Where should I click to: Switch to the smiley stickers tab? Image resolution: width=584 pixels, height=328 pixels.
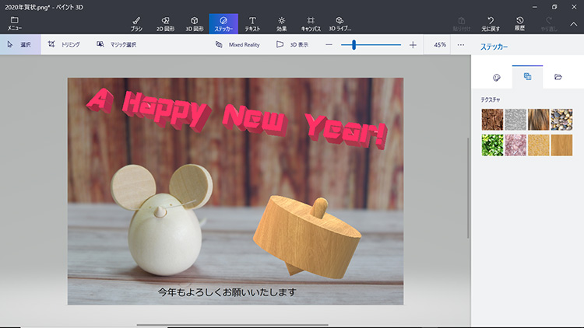496,77
